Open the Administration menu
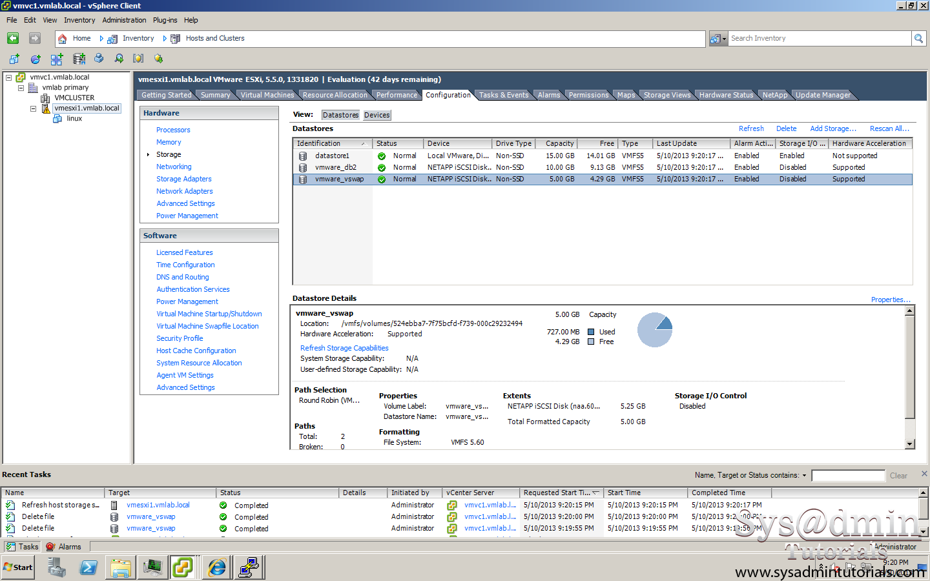This screenshot has width=930, height=581. coord(124,20)
